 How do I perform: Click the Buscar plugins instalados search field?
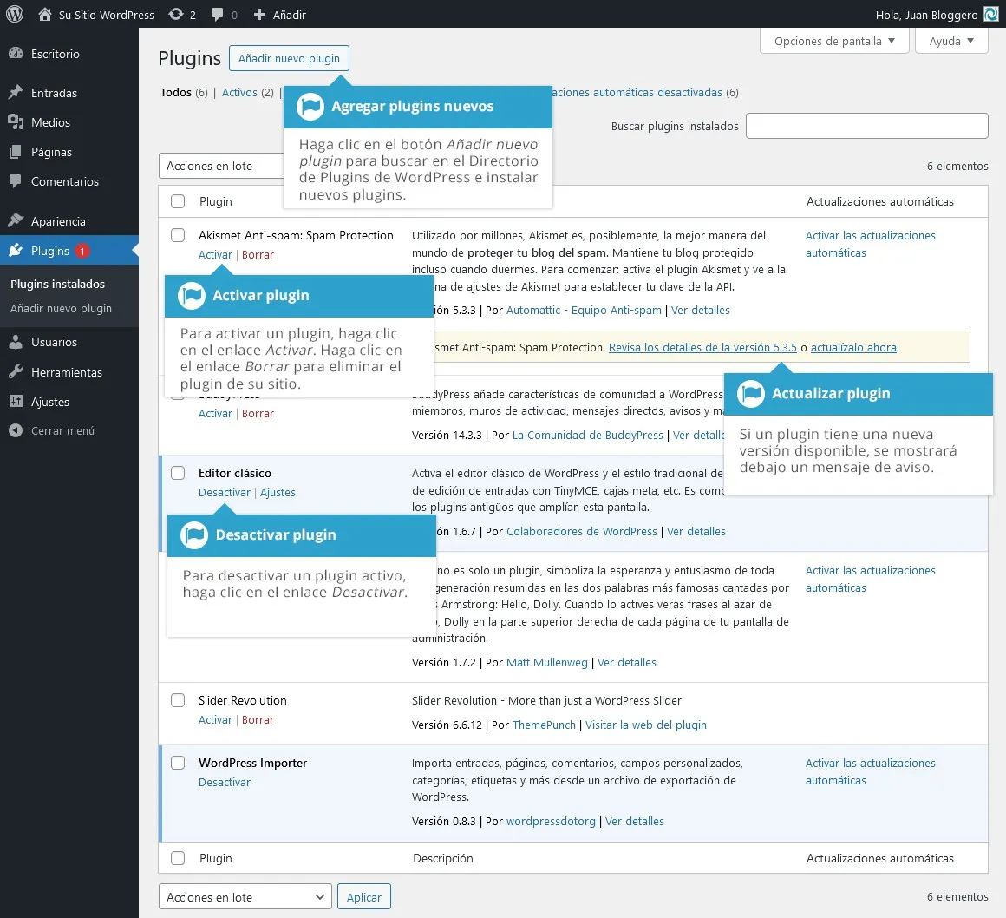866,126
